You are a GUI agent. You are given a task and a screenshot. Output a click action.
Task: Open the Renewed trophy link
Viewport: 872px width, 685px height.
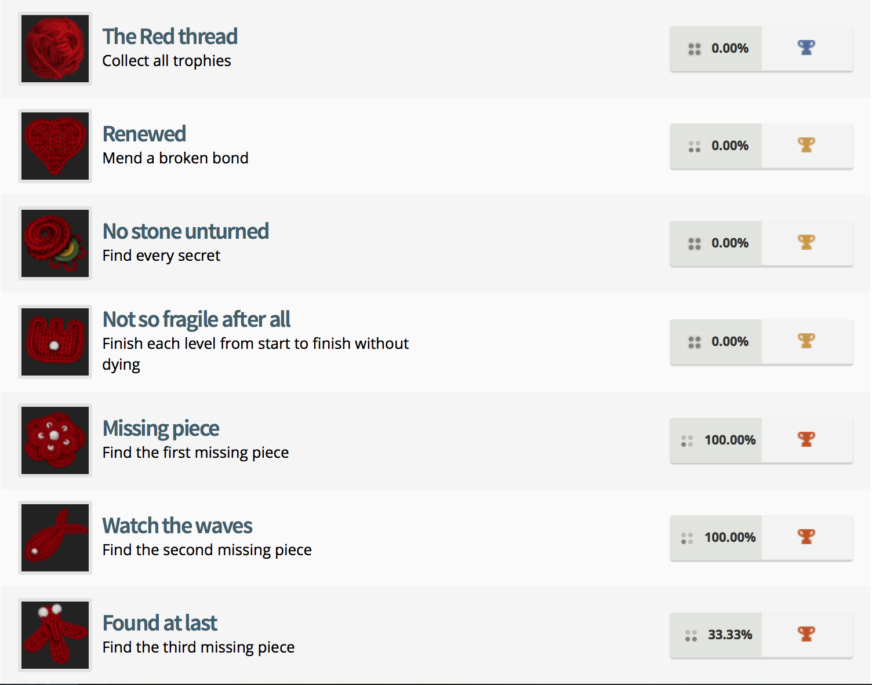tap(144, 134)
